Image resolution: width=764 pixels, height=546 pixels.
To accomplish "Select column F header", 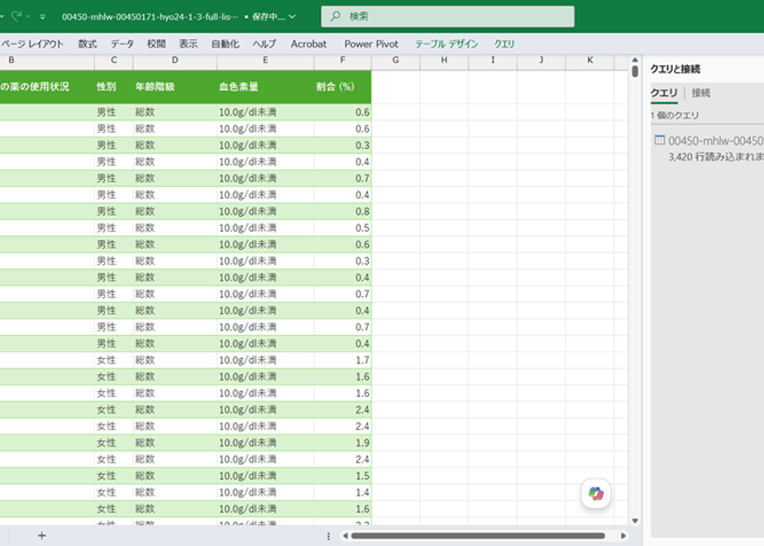I will pos(342,60).
